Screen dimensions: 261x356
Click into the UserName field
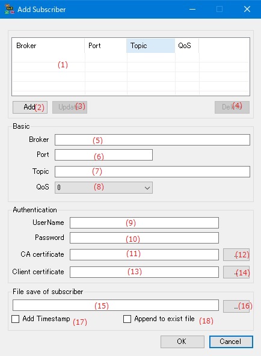(x=144, y=222)
